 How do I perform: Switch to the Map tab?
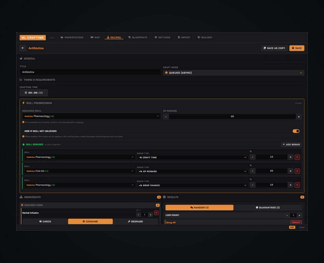pyautogui.click(x=95, y=37)
